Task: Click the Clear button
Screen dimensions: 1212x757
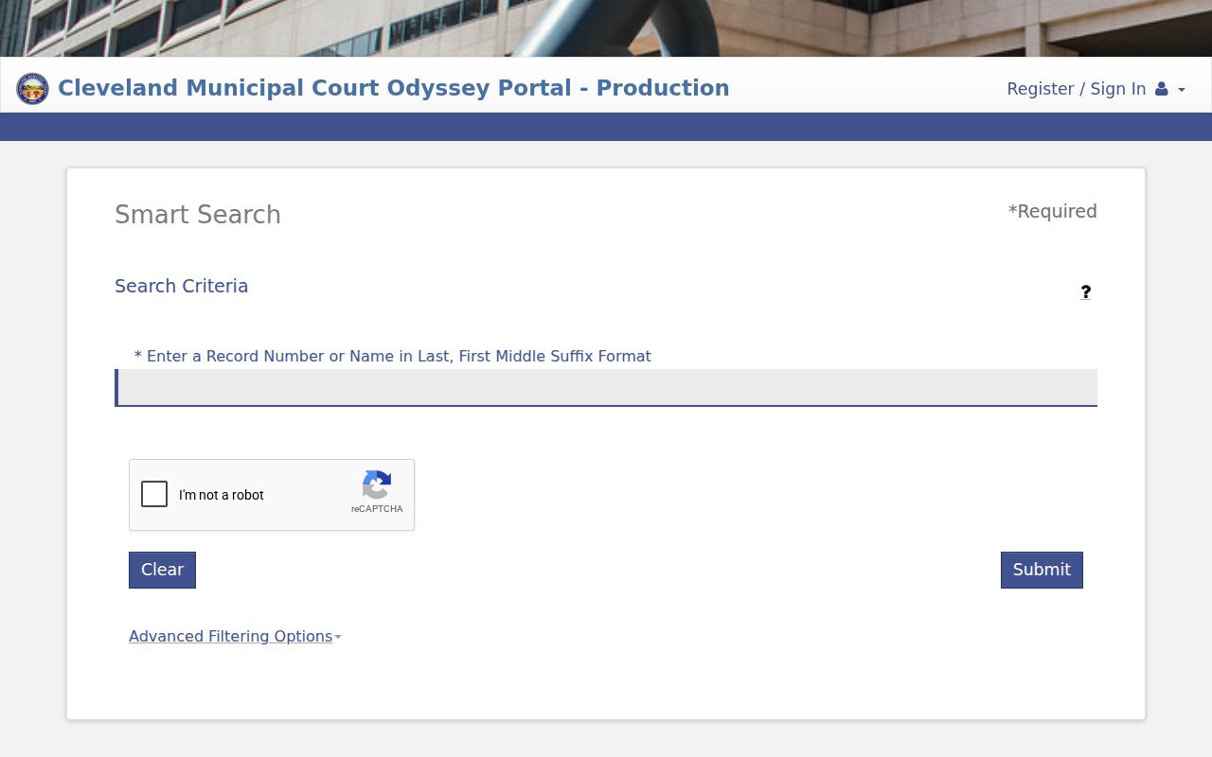Action: click(162, 570)
